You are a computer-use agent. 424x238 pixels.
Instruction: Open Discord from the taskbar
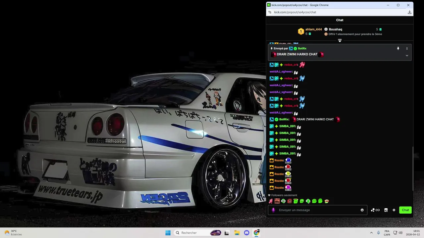(246, 233)
